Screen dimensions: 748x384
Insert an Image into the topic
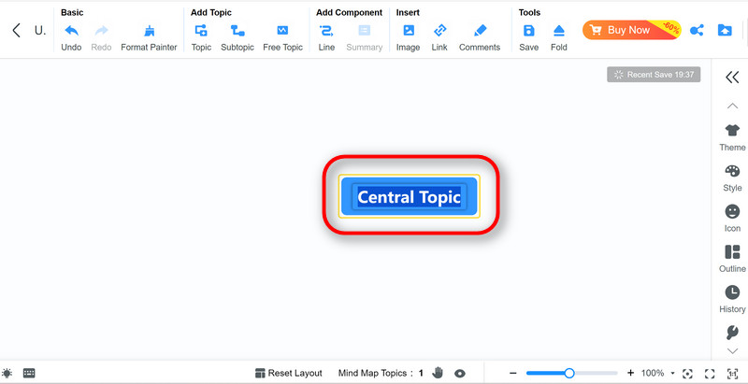(x=408, y=31)
